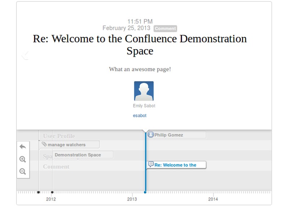Viewport: 289px width, 206px height.
Task: Click the Comment tag label
Action: click(165, 28)
